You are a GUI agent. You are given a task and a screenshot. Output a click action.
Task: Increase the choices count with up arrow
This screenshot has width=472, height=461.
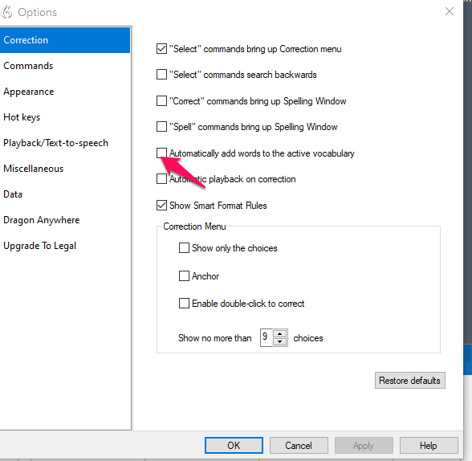[x=280, y=333]
